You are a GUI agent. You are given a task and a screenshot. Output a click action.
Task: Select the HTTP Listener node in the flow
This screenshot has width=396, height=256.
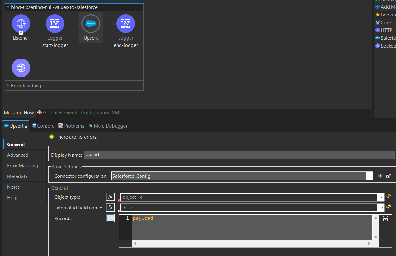point(21,24)
